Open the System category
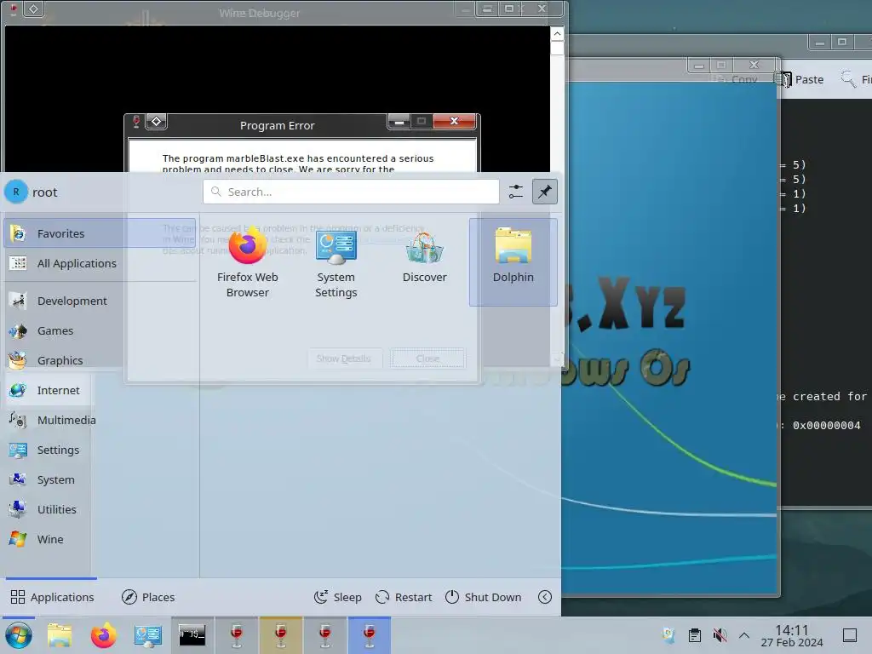 100,480
